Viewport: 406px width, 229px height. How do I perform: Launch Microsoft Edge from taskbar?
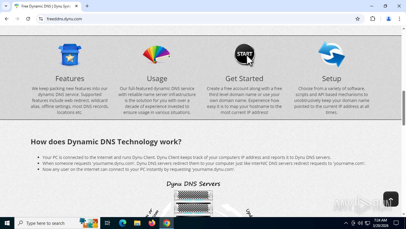(x=123, y=223)
